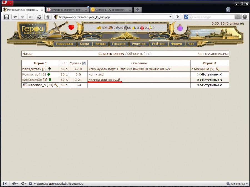Open player пабэдитэль [6] profile

tap(34, 69)
